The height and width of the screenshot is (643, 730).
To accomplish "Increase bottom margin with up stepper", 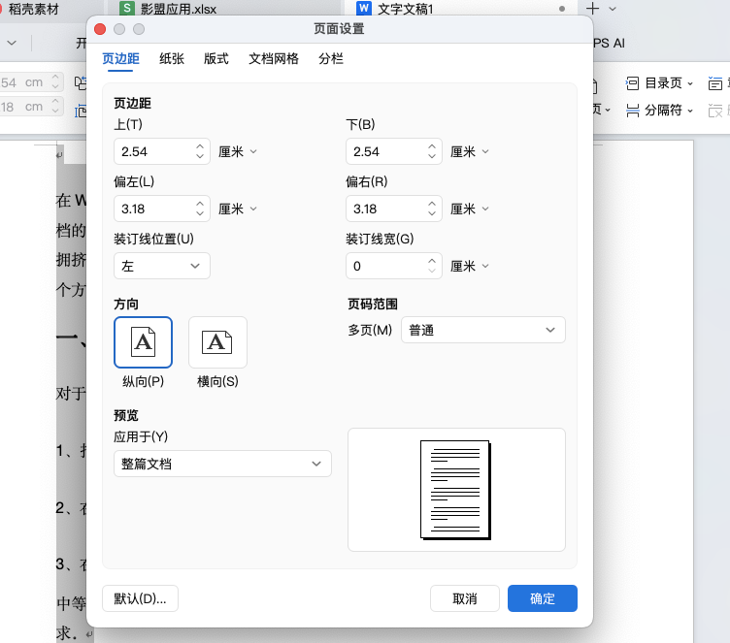I will 432,146.
